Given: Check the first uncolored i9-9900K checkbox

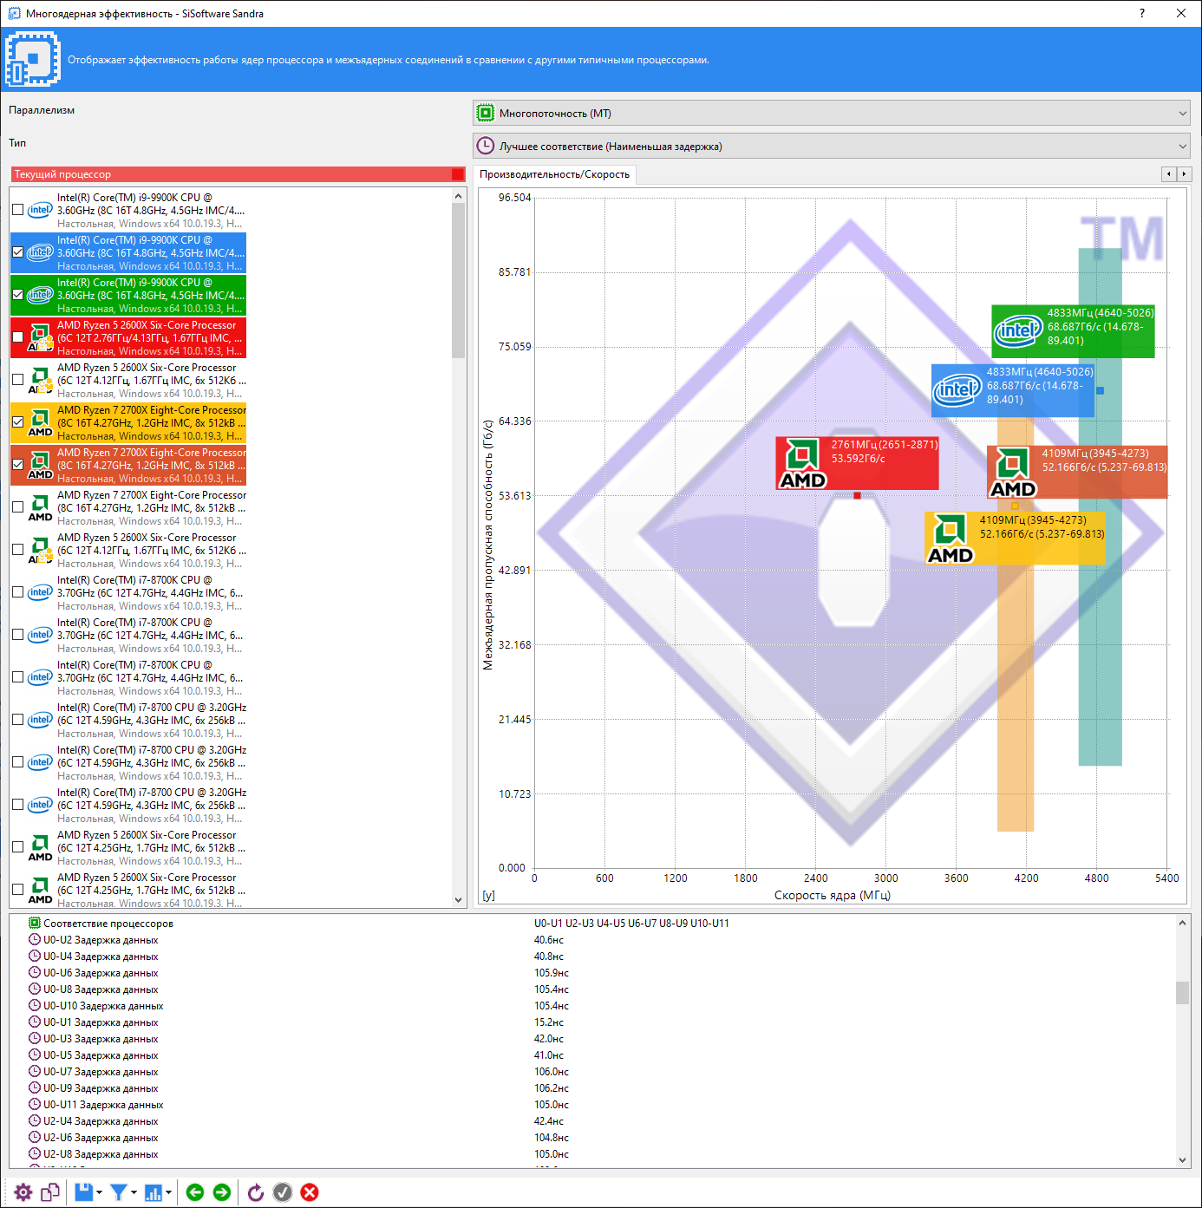Looking at the screenshot, I should point(17,210).
